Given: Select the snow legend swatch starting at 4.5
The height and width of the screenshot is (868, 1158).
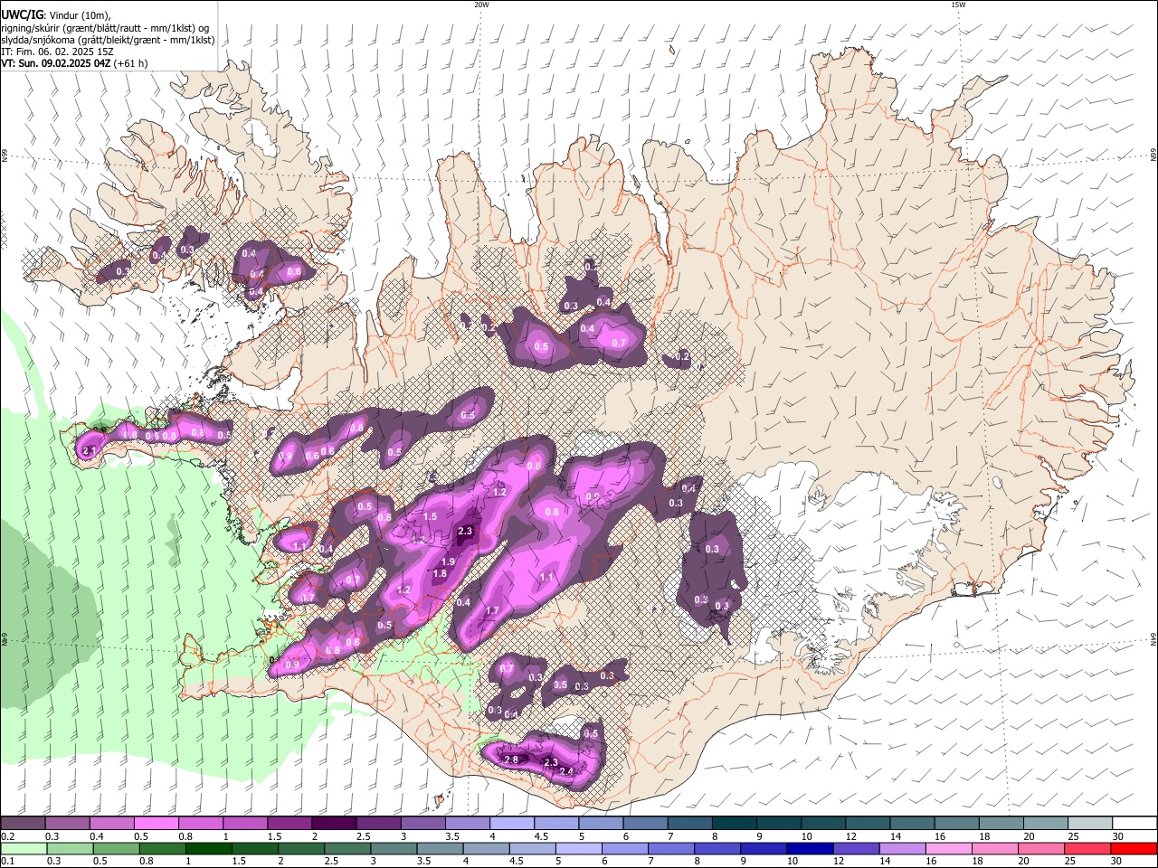Looking at the screenshot, I should click(x=555, y=824).
